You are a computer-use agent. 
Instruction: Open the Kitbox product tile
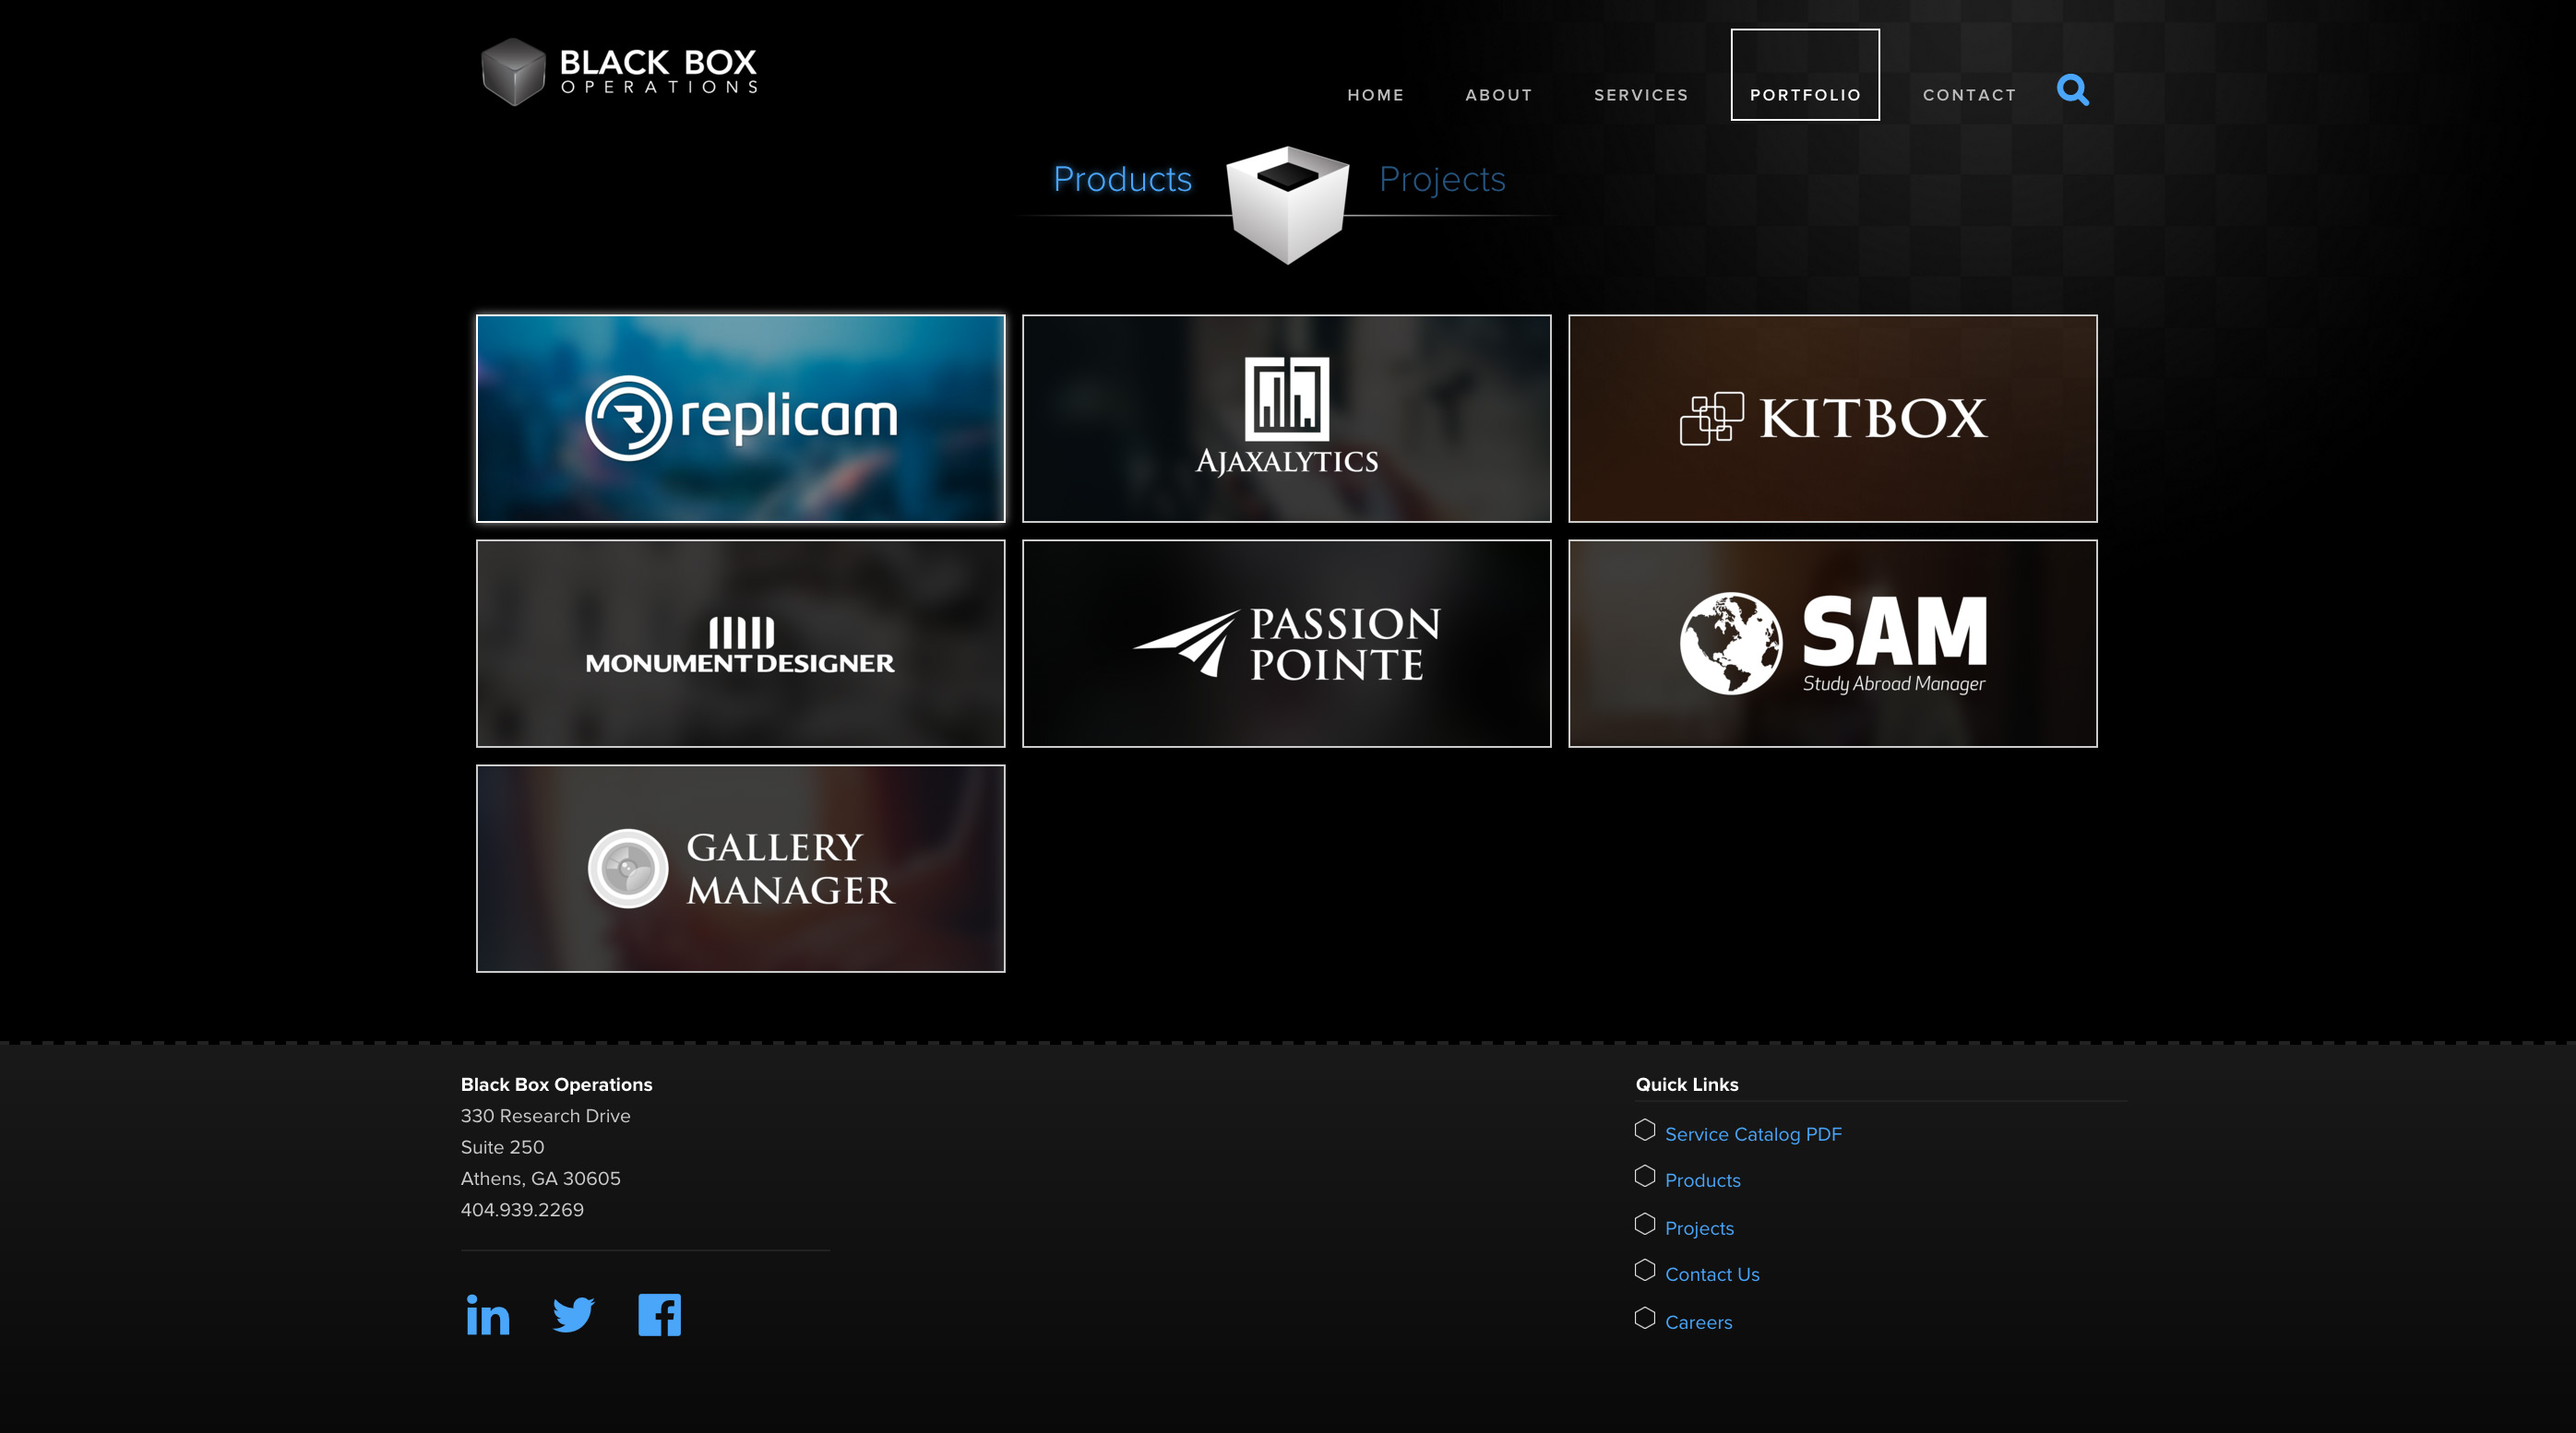click(x=1832, y=419)
